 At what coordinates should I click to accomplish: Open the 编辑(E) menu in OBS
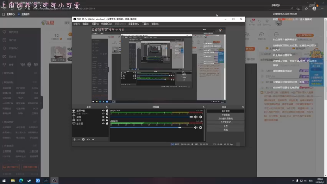[86, 24]
